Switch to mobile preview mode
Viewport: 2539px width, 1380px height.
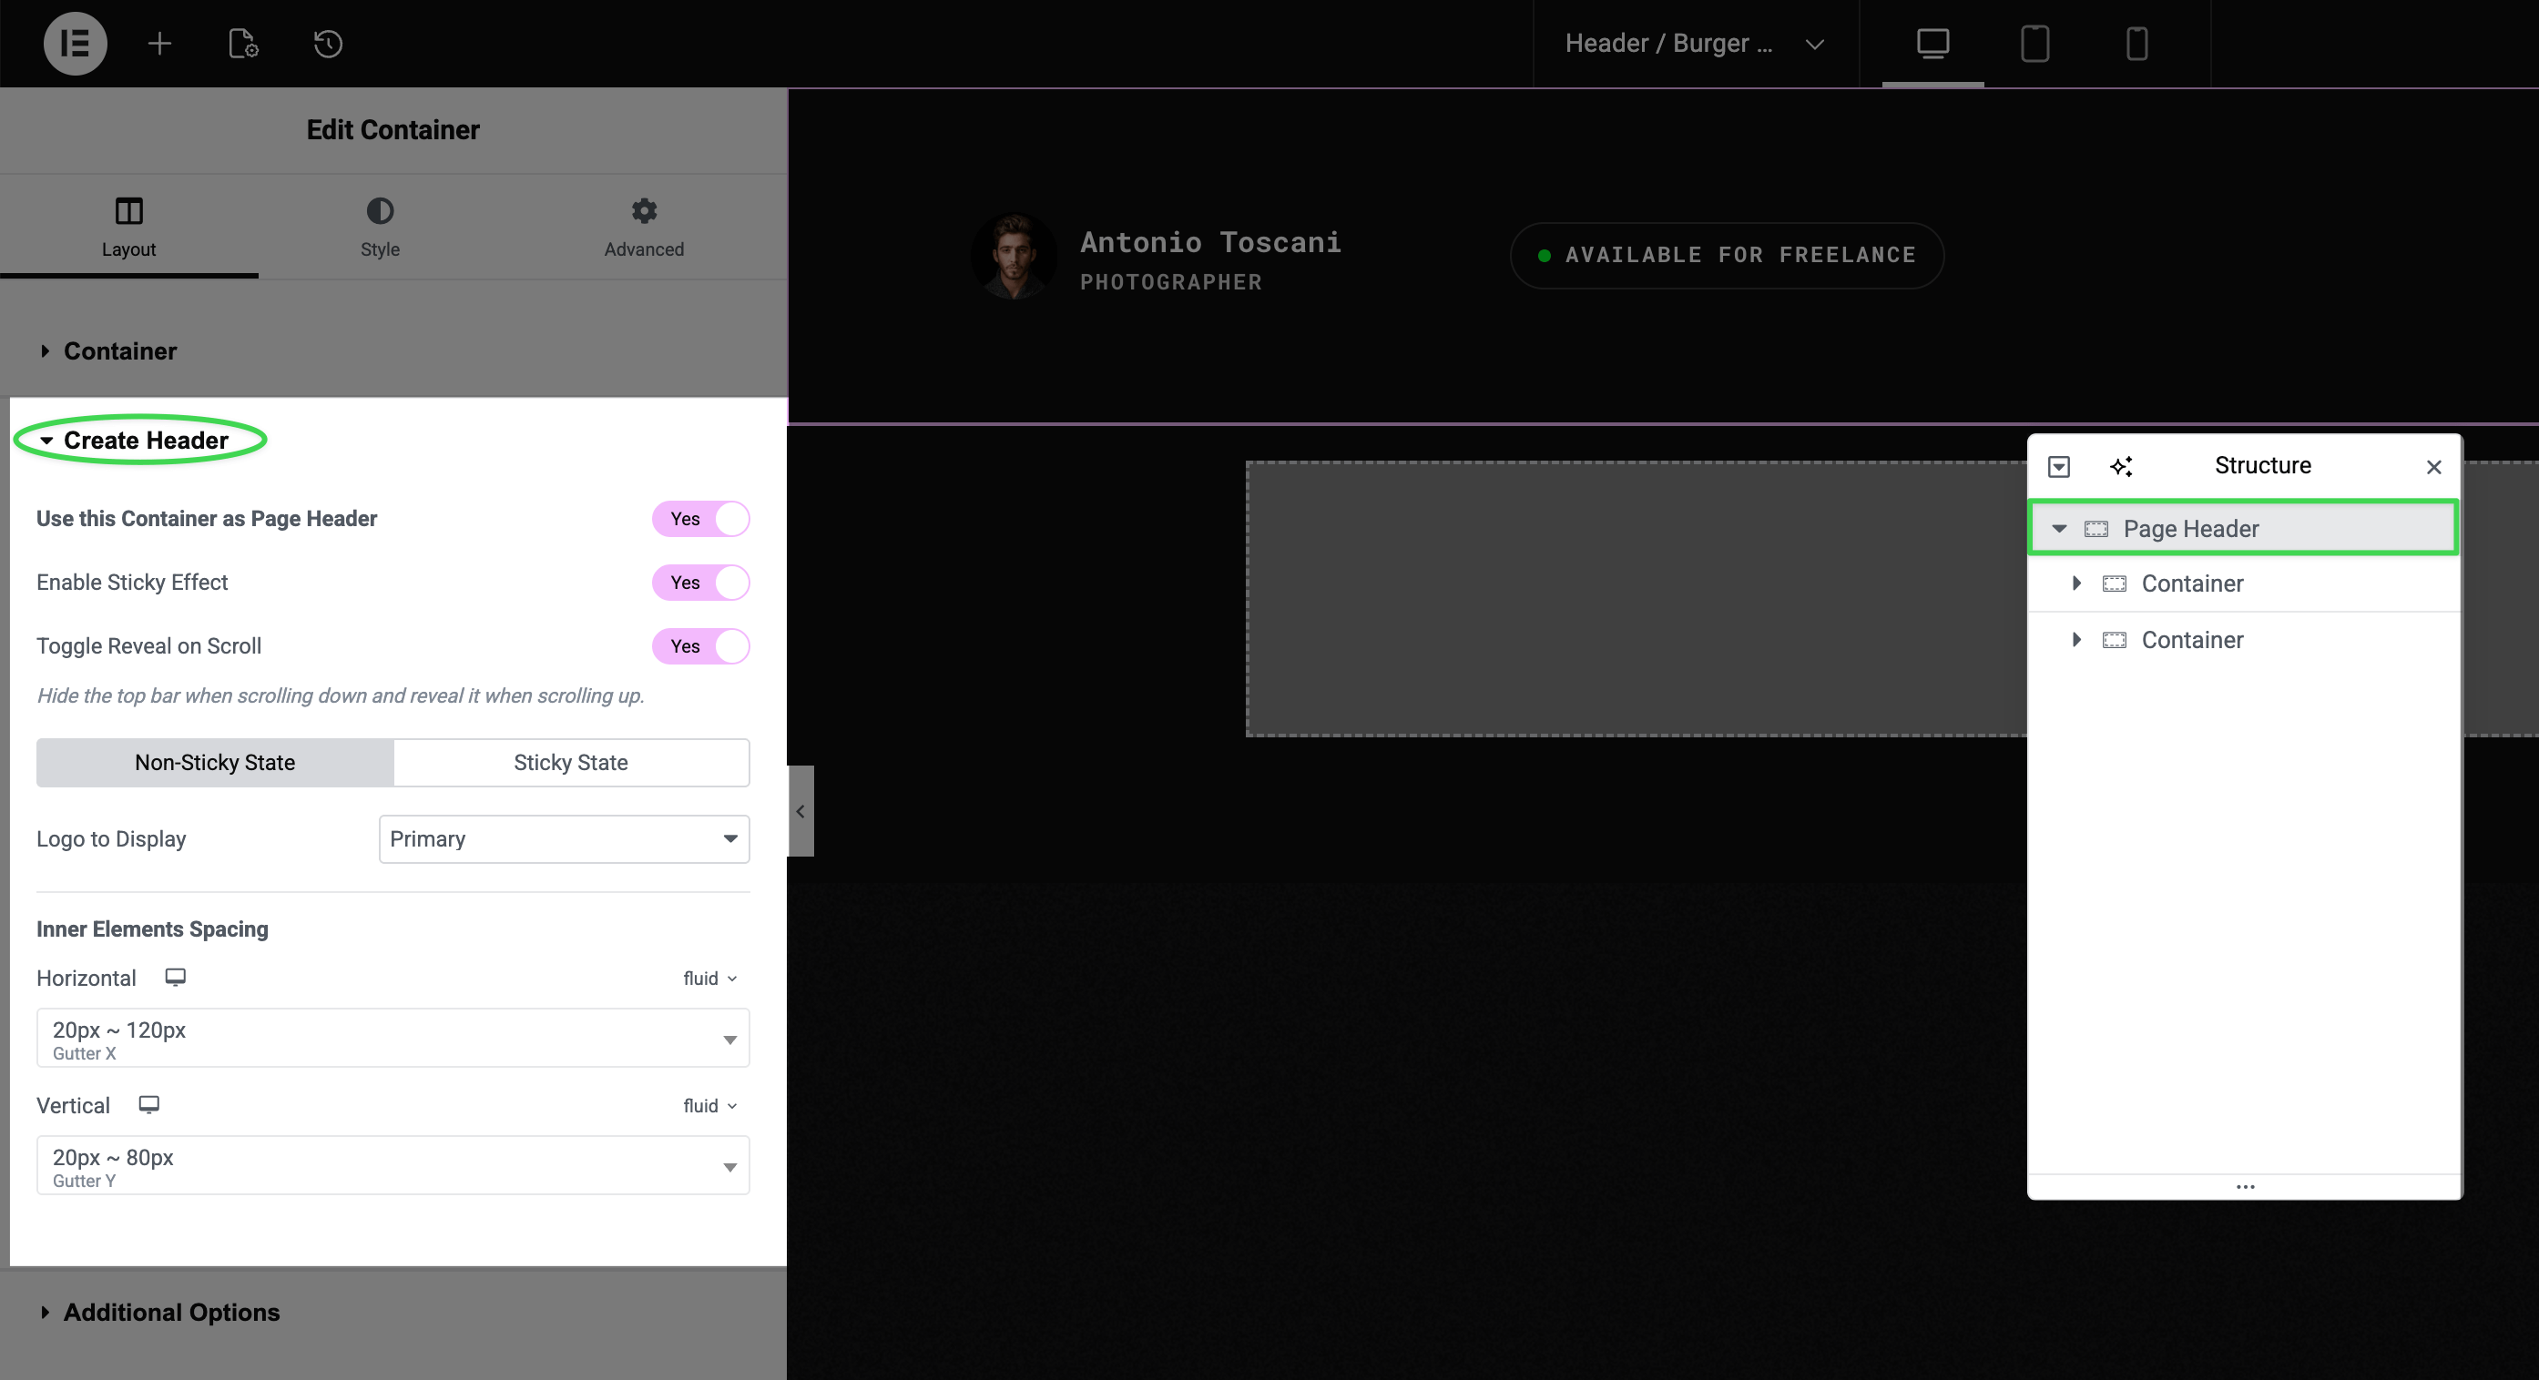2136,44
